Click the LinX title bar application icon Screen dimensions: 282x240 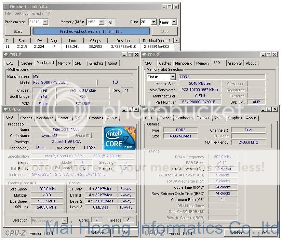[x=6, y=7]
